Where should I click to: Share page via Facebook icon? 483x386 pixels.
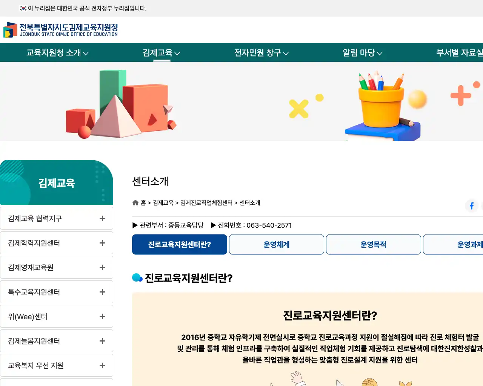[471, 205]
